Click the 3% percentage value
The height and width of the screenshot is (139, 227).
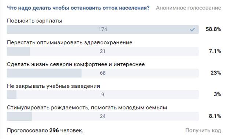217,94
